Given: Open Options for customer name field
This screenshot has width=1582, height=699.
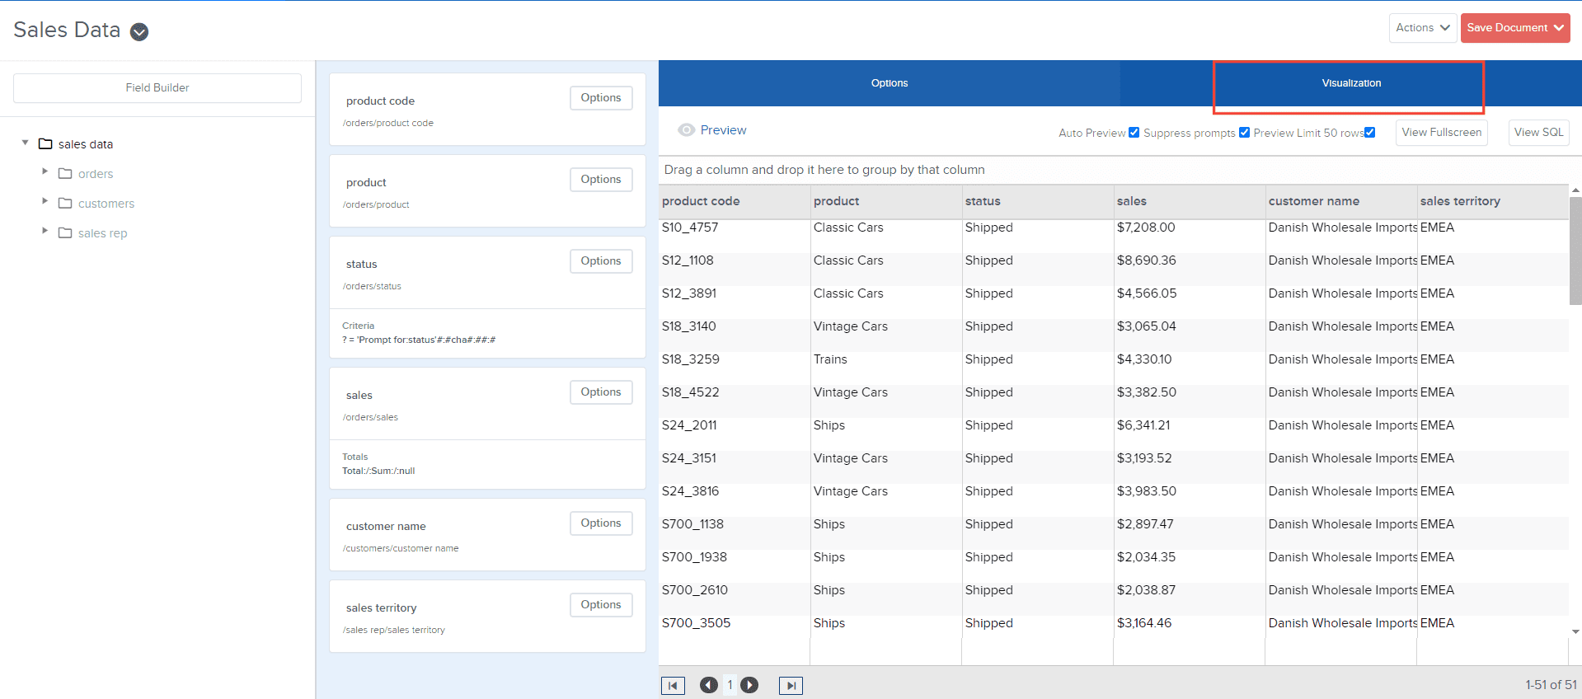Looking at the screenshot, I should coord(601,523).
